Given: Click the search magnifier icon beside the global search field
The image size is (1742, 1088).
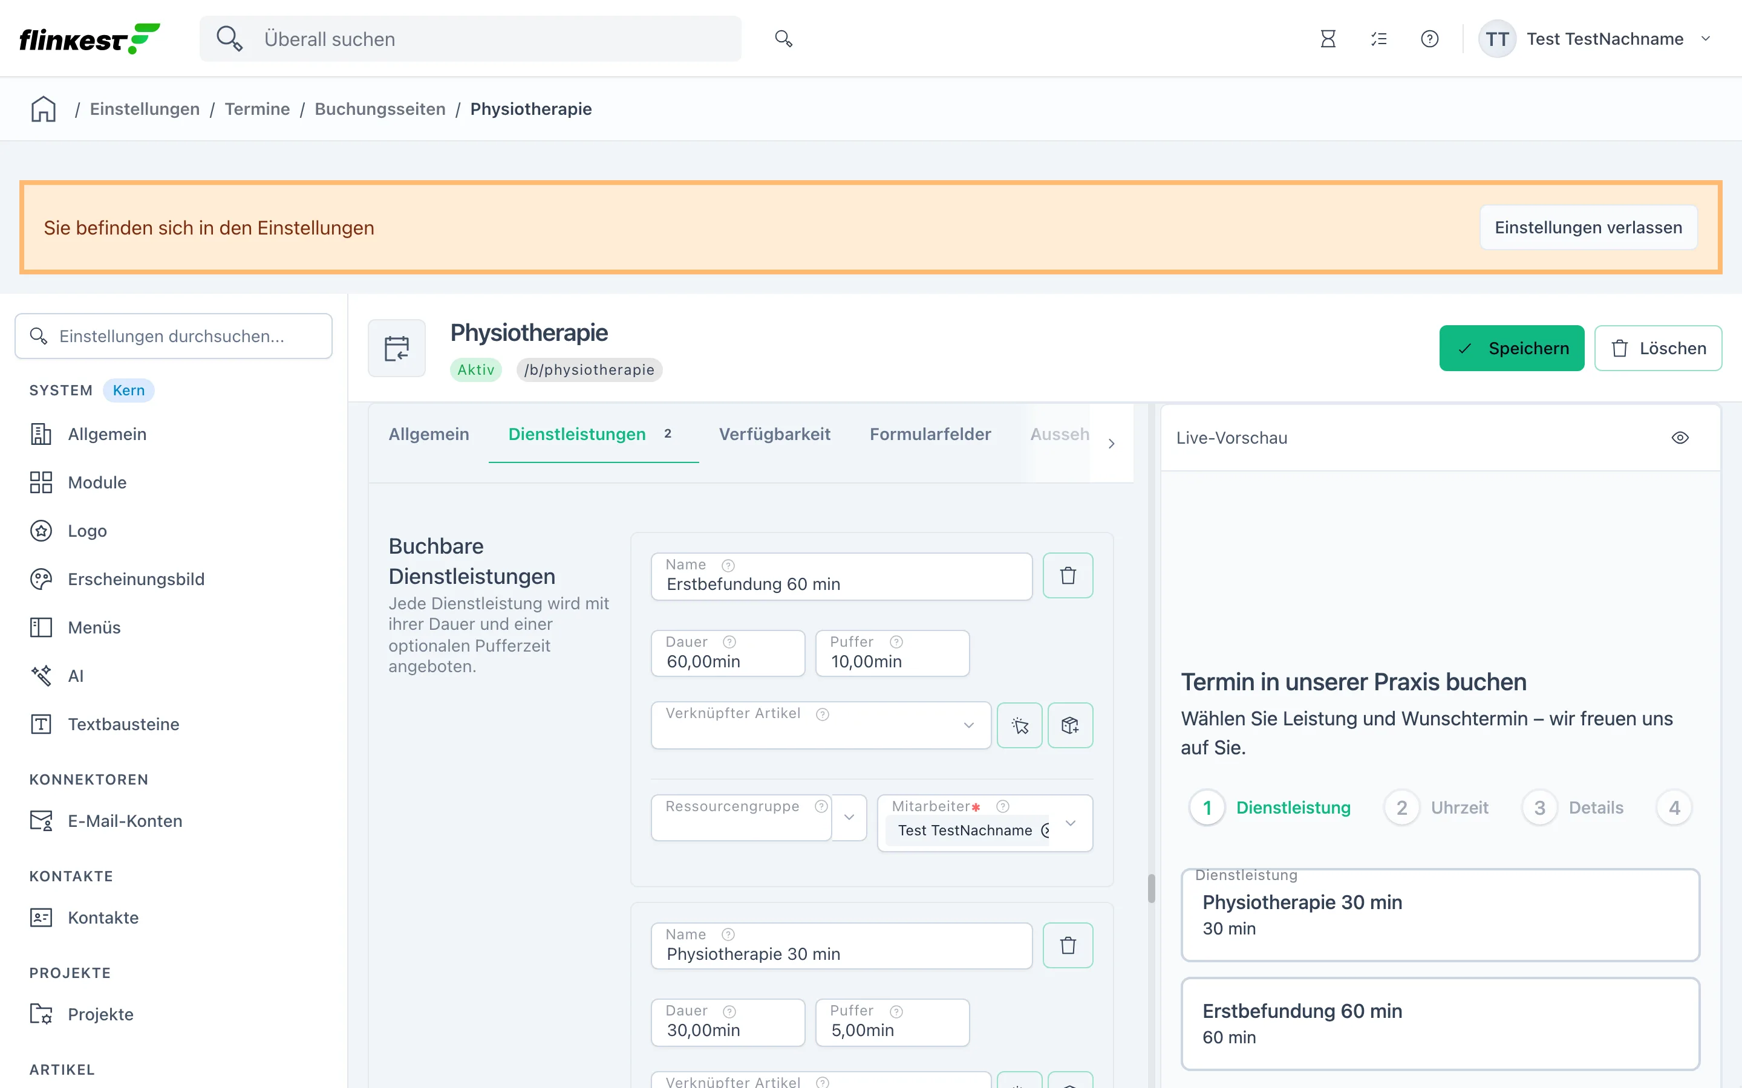Looking at the screenshot, I should [x=783, y=39].
